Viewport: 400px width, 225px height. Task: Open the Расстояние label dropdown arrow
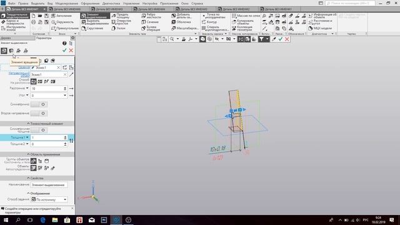(x=27, y=88)
